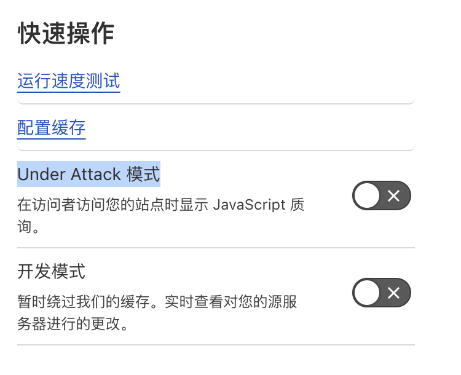Click the 开发模式 setting title
This screenshot has width=461, height=375.
point(51,271)
